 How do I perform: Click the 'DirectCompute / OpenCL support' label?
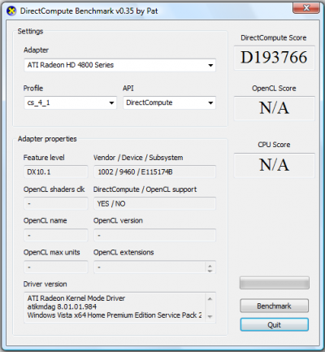(x=145, y=189)
